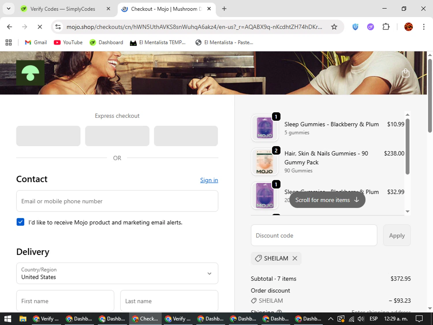Open the Check... taskbar window
433x325 pixels.
coord(145,319)
